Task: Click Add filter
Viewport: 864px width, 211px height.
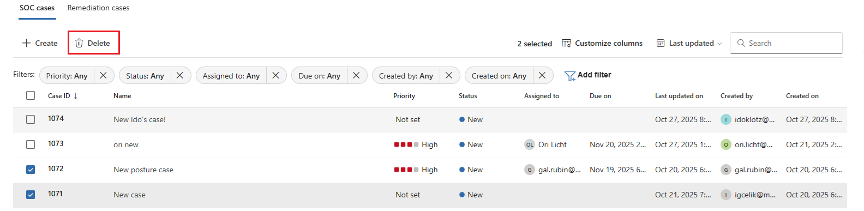Action: coord(587,75)
